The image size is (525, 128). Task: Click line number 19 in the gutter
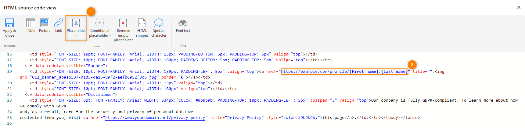click(9, 72)
